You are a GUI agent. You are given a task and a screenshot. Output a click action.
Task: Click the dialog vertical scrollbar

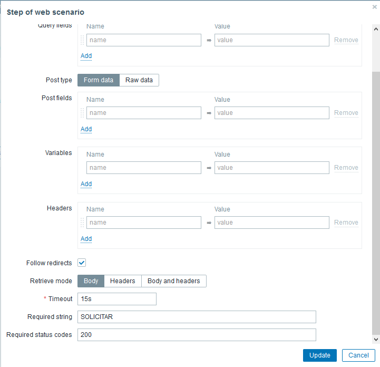(375, 200)
